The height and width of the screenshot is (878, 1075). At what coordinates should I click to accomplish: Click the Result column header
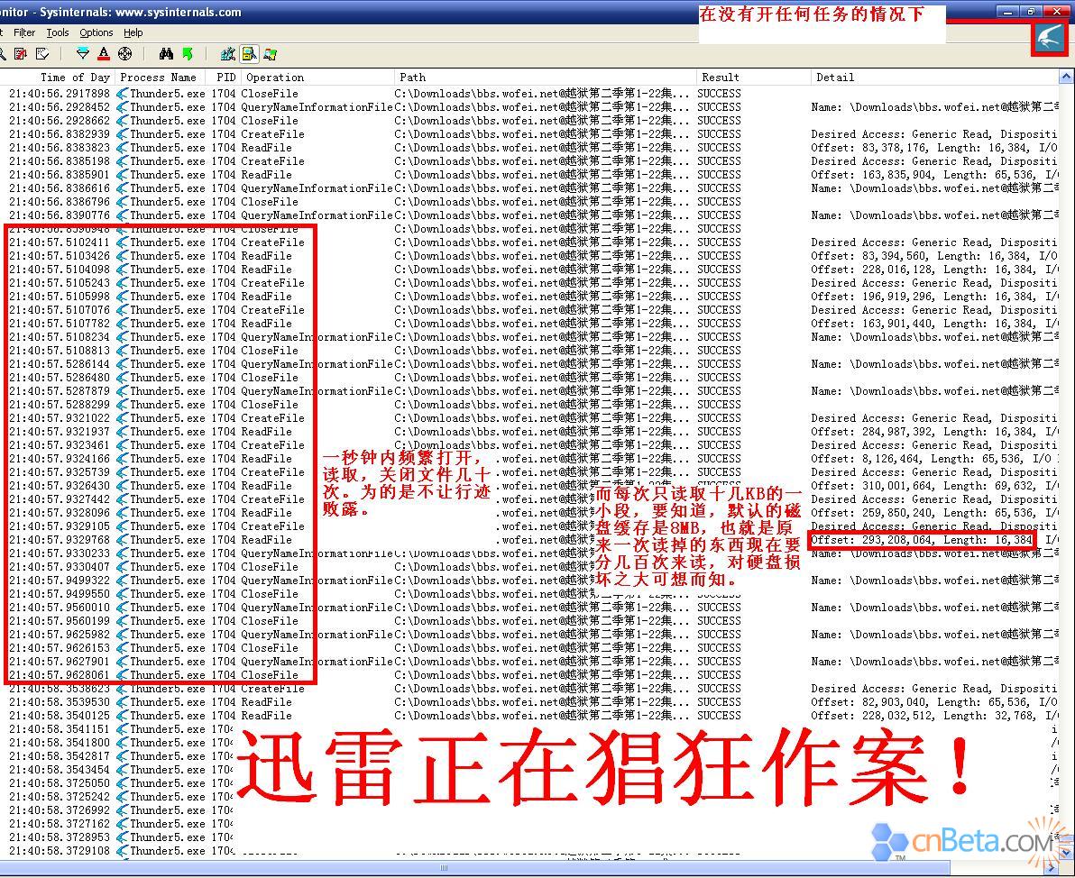(x=753, y=78)
